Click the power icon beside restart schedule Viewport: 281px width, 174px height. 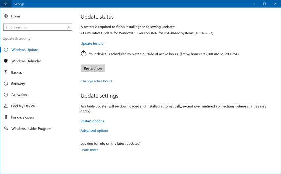point(84,54)
